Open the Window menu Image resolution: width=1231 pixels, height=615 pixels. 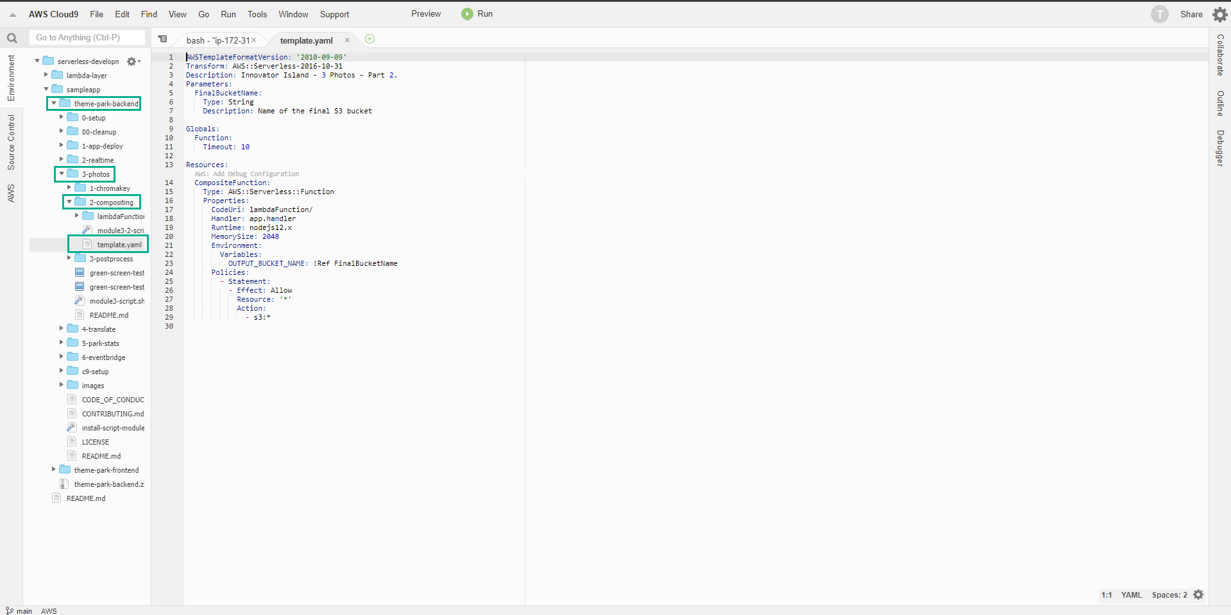(x=293, y=14)
